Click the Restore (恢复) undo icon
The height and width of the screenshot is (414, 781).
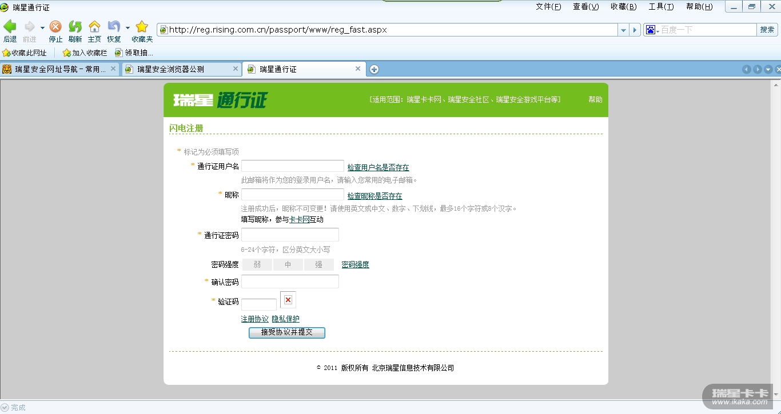114,27
